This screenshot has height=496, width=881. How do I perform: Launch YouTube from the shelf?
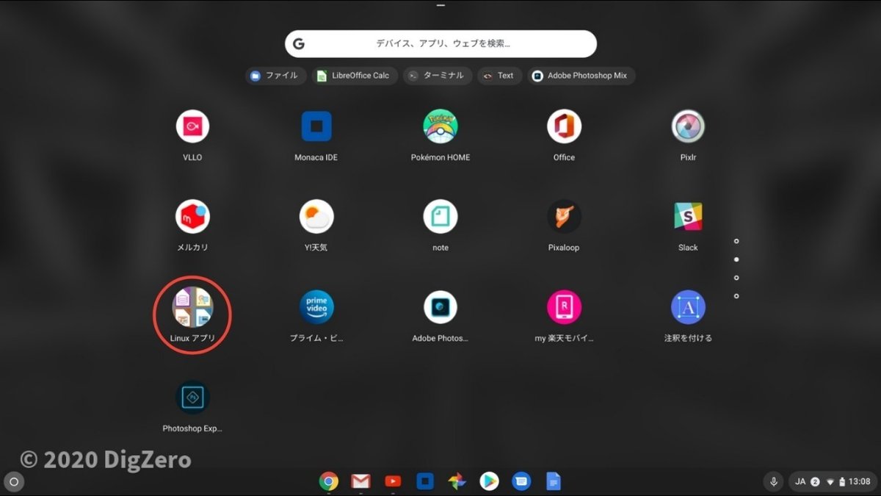pyautogui.click(x=393, y=481)
